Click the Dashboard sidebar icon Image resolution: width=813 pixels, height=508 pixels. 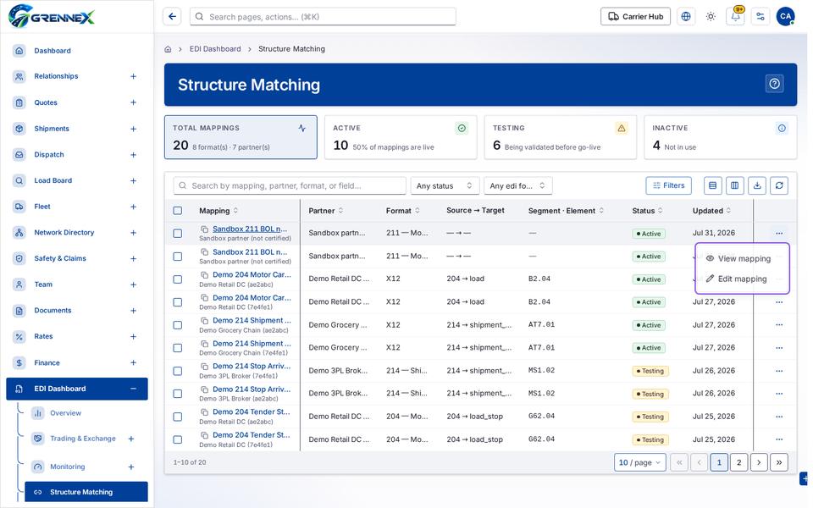pyautogui.click(x=19, y=50)
